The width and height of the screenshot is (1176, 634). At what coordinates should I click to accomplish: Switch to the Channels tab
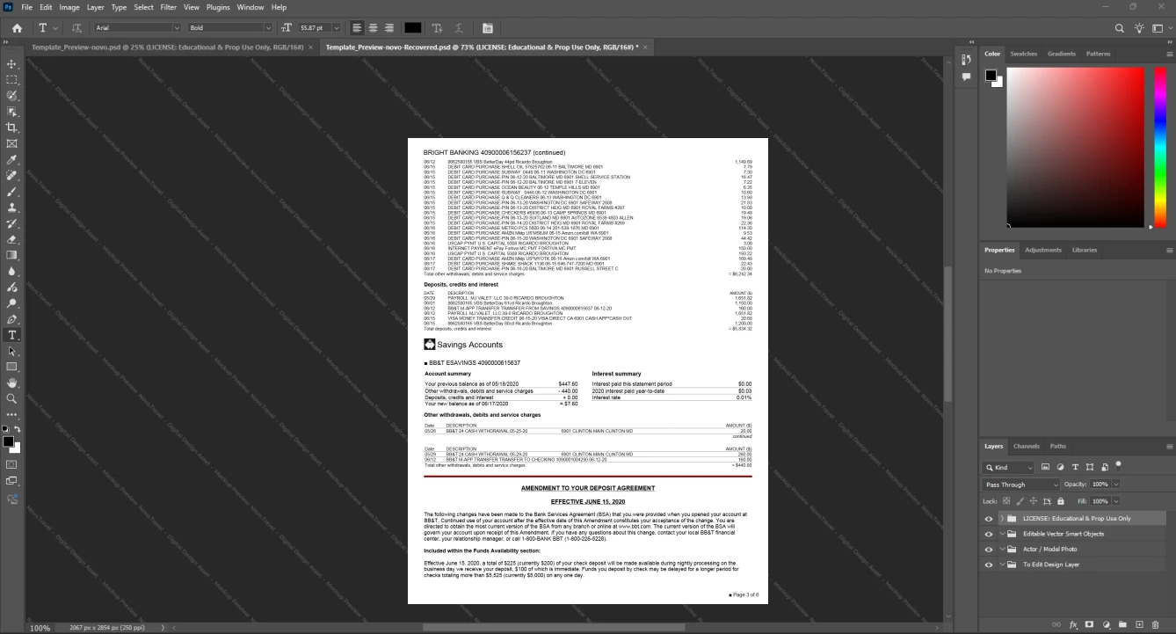[x=1026, y=447]
